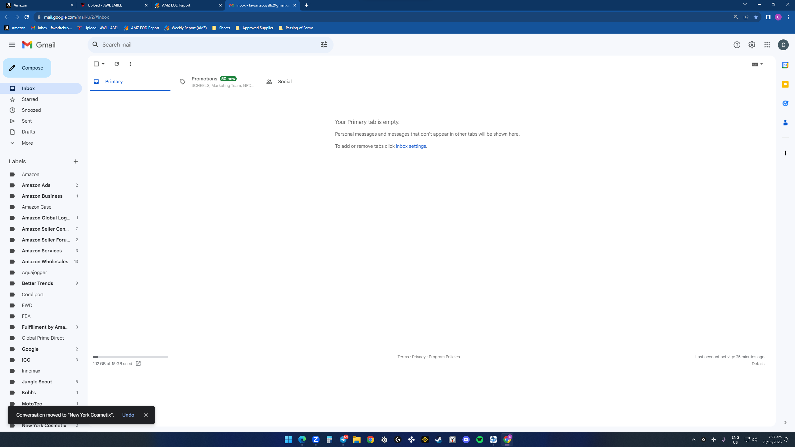Click the inbox settings link
Screen dimensions: 795x447
(411, 146)
